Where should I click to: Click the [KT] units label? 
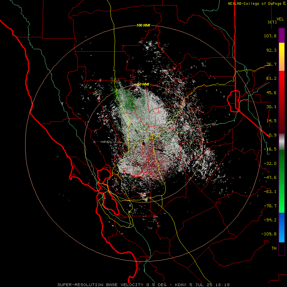272,22
